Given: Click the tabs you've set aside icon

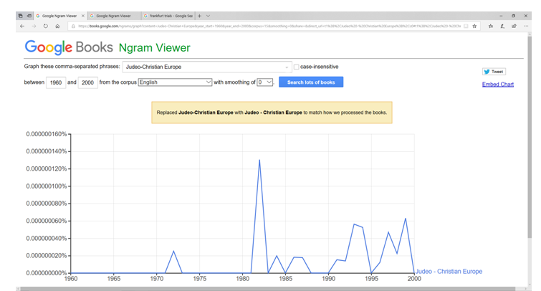Looking at the screenshot, I should (x=21, y=16).
